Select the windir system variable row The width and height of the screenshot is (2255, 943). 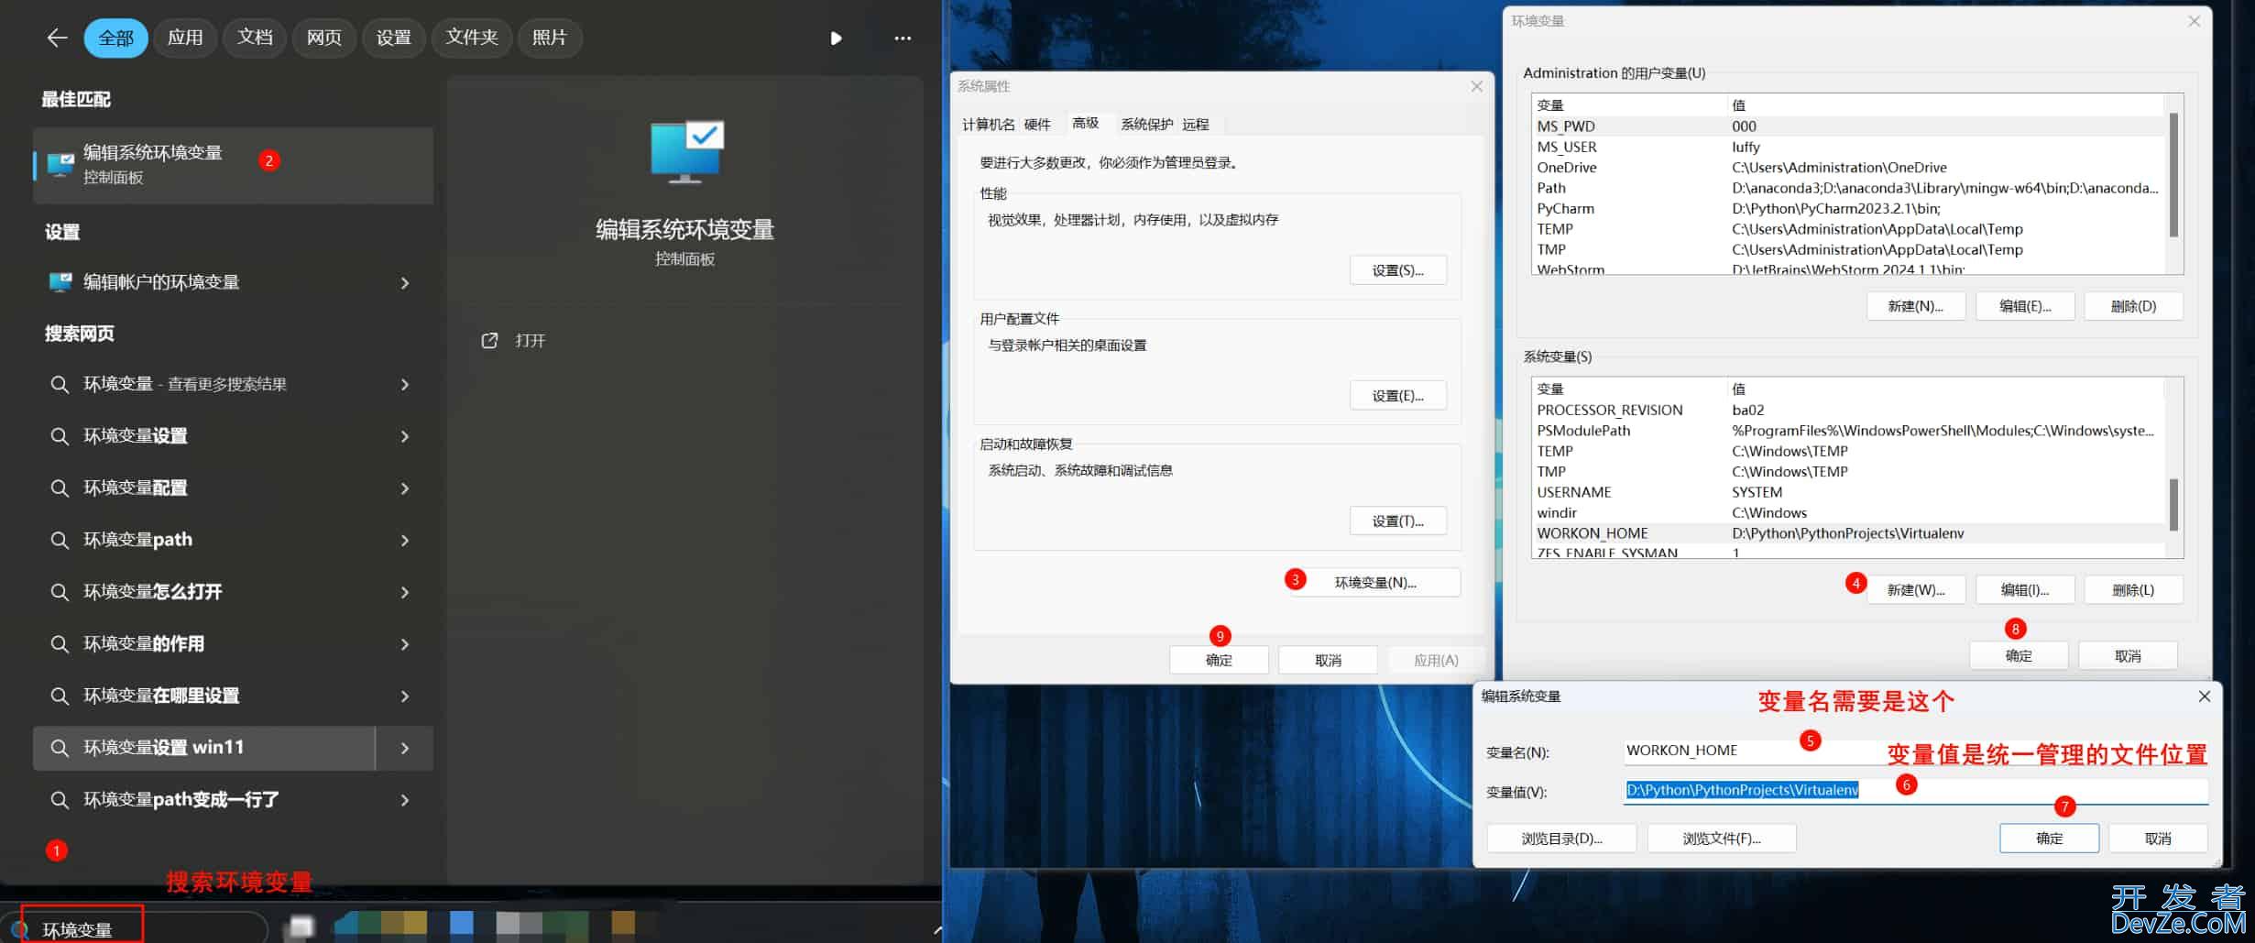pos(1847,513)
